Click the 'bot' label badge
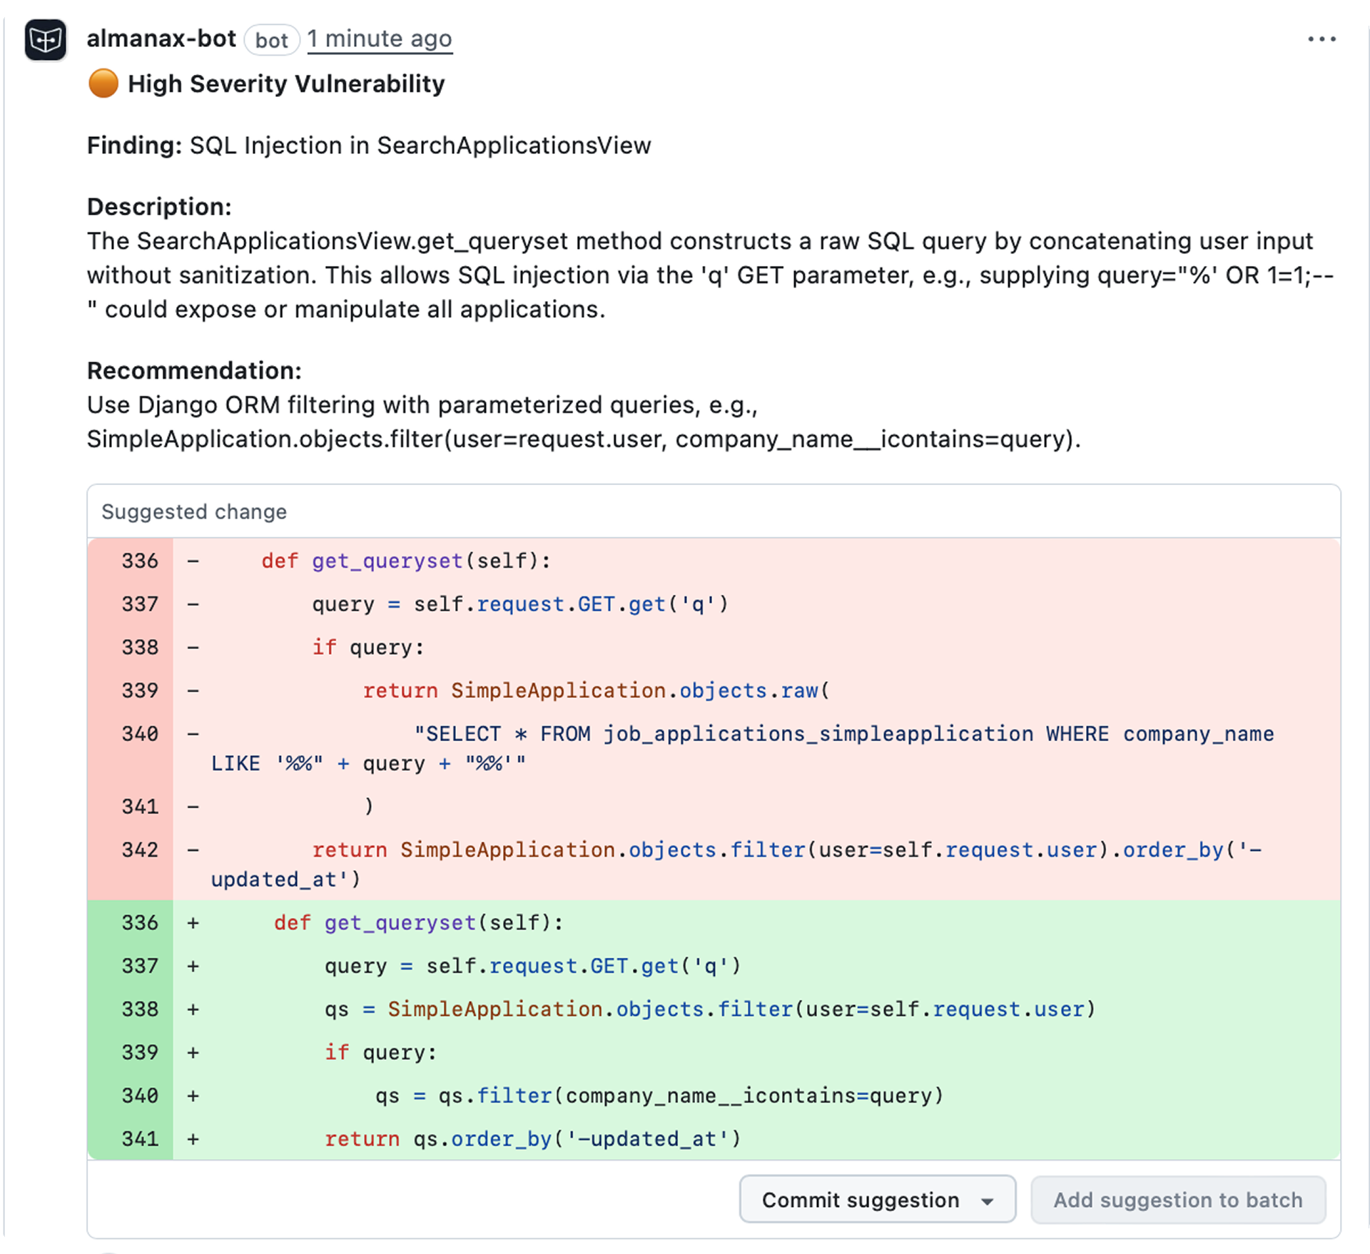This screenshot has width=1370, height=1254. click(x=271, y=40)
